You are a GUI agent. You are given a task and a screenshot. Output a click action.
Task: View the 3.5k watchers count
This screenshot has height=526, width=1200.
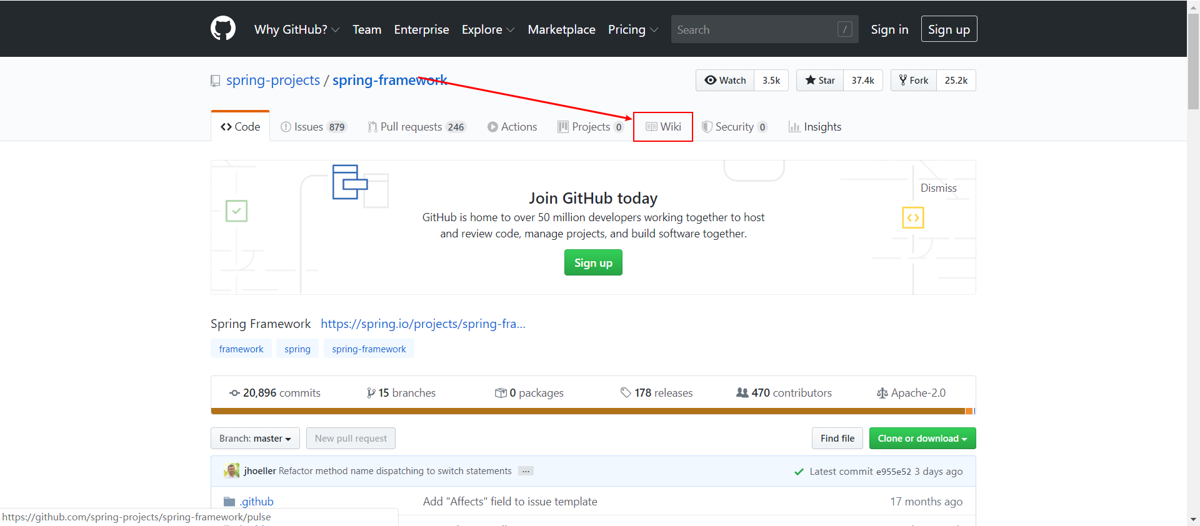(x=771, y=80)
